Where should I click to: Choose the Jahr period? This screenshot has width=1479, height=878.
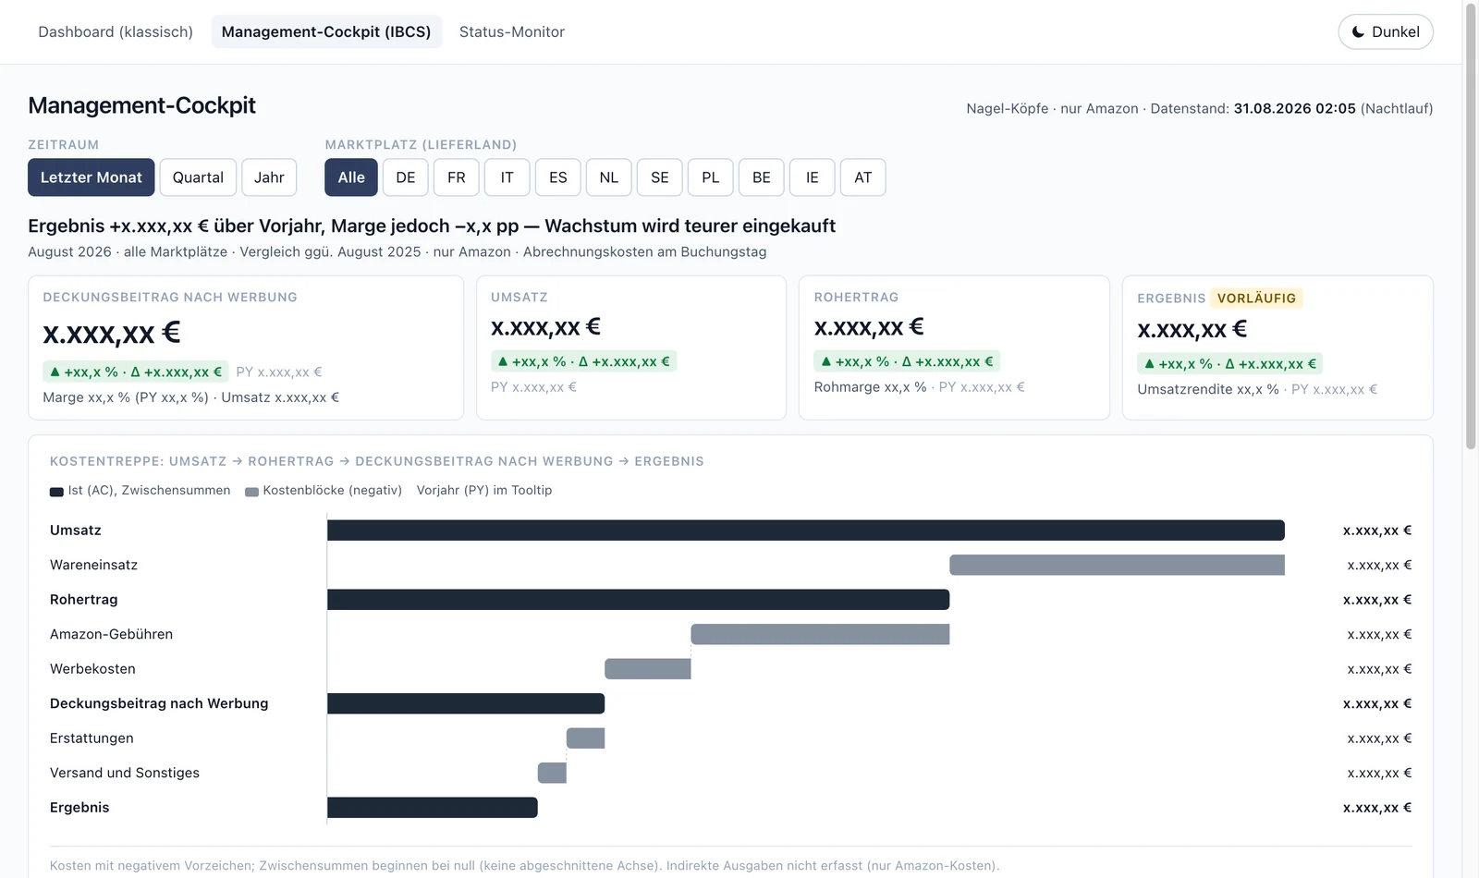[x=269, y=177]
